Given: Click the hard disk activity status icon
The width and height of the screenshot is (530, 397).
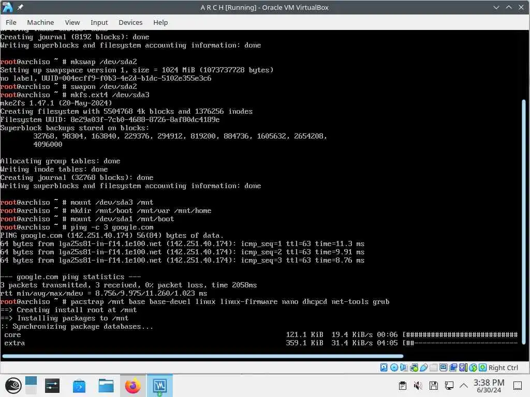Looking at the screenshot, I should coord(384,368).
